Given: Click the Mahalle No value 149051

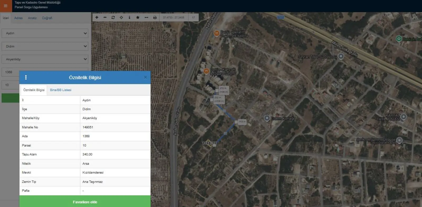Looking at the screenshot, I should coord(88,127).
